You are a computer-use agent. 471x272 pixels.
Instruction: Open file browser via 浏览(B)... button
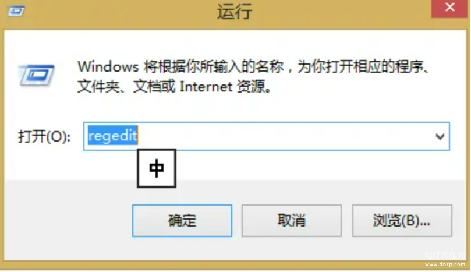[402, 221]
